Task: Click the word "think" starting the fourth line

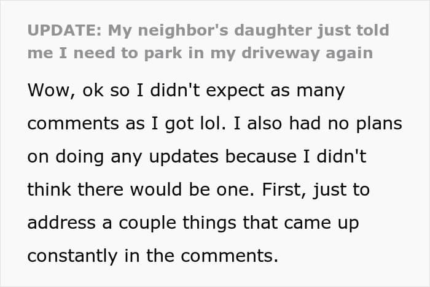Action: [x=49, y=189]
